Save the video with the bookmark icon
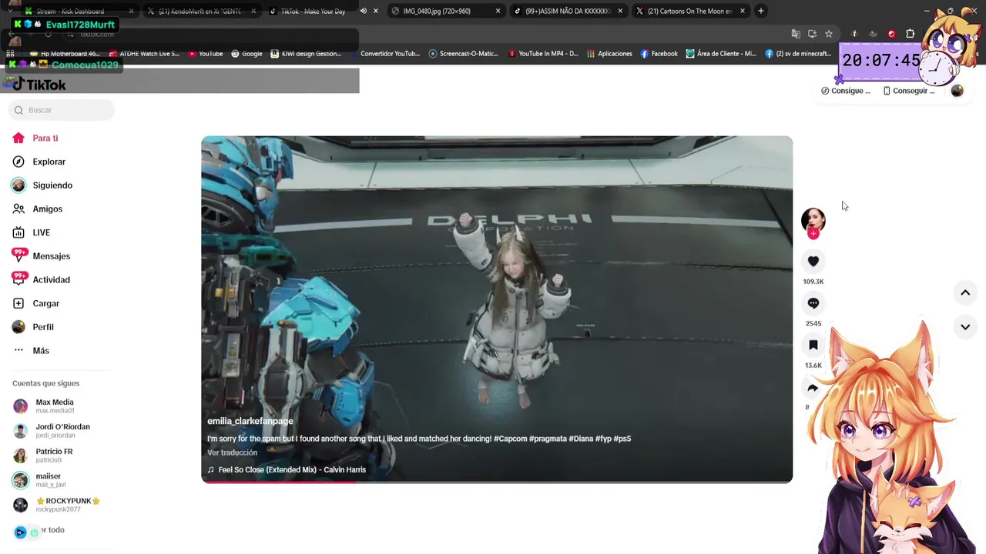The height and width of the screenshot is (554, 986). coord(813,345)
